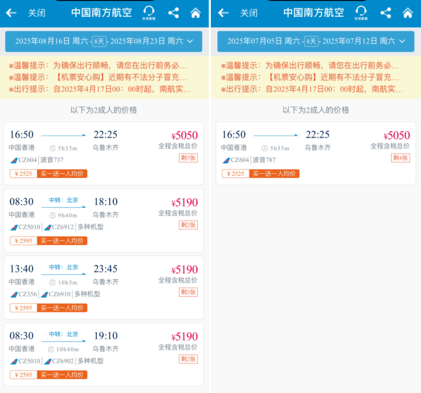Image resolution: width=421 pixels, height=393 pixels.
Task: Tap 剩4张 remaining tickets badge
Action: (x=400, y=158)
